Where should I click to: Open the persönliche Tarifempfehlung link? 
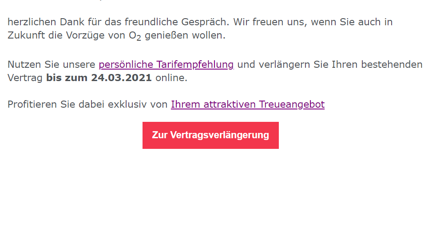click(x=166, y=64)
